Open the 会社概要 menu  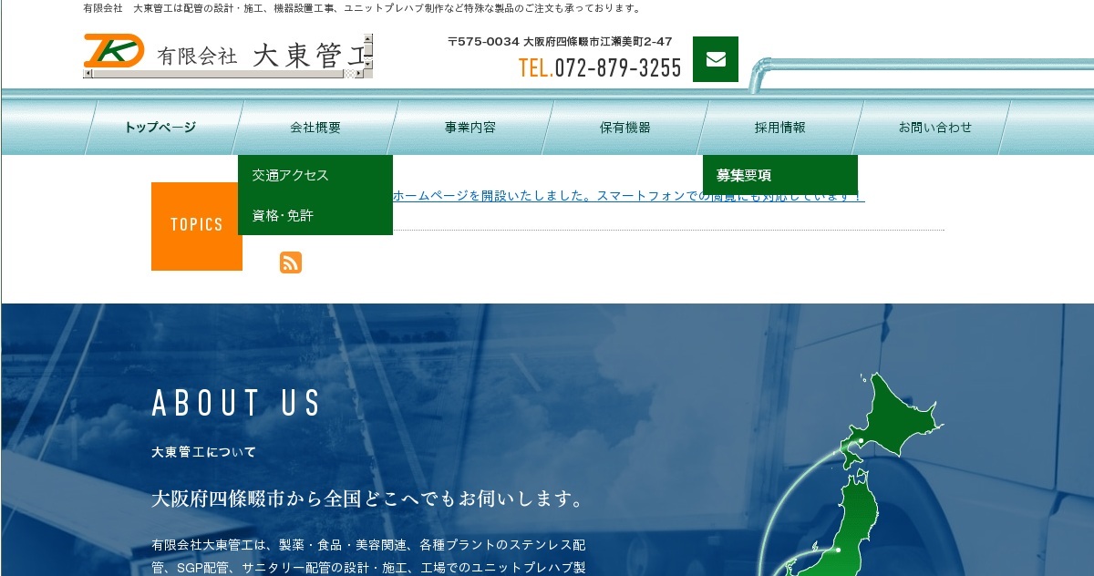point(315,128)
